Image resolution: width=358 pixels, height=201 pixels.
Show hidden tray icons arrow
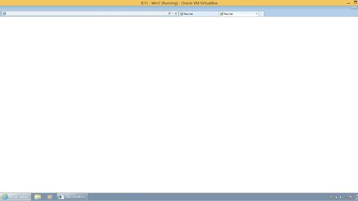point(327,197)
